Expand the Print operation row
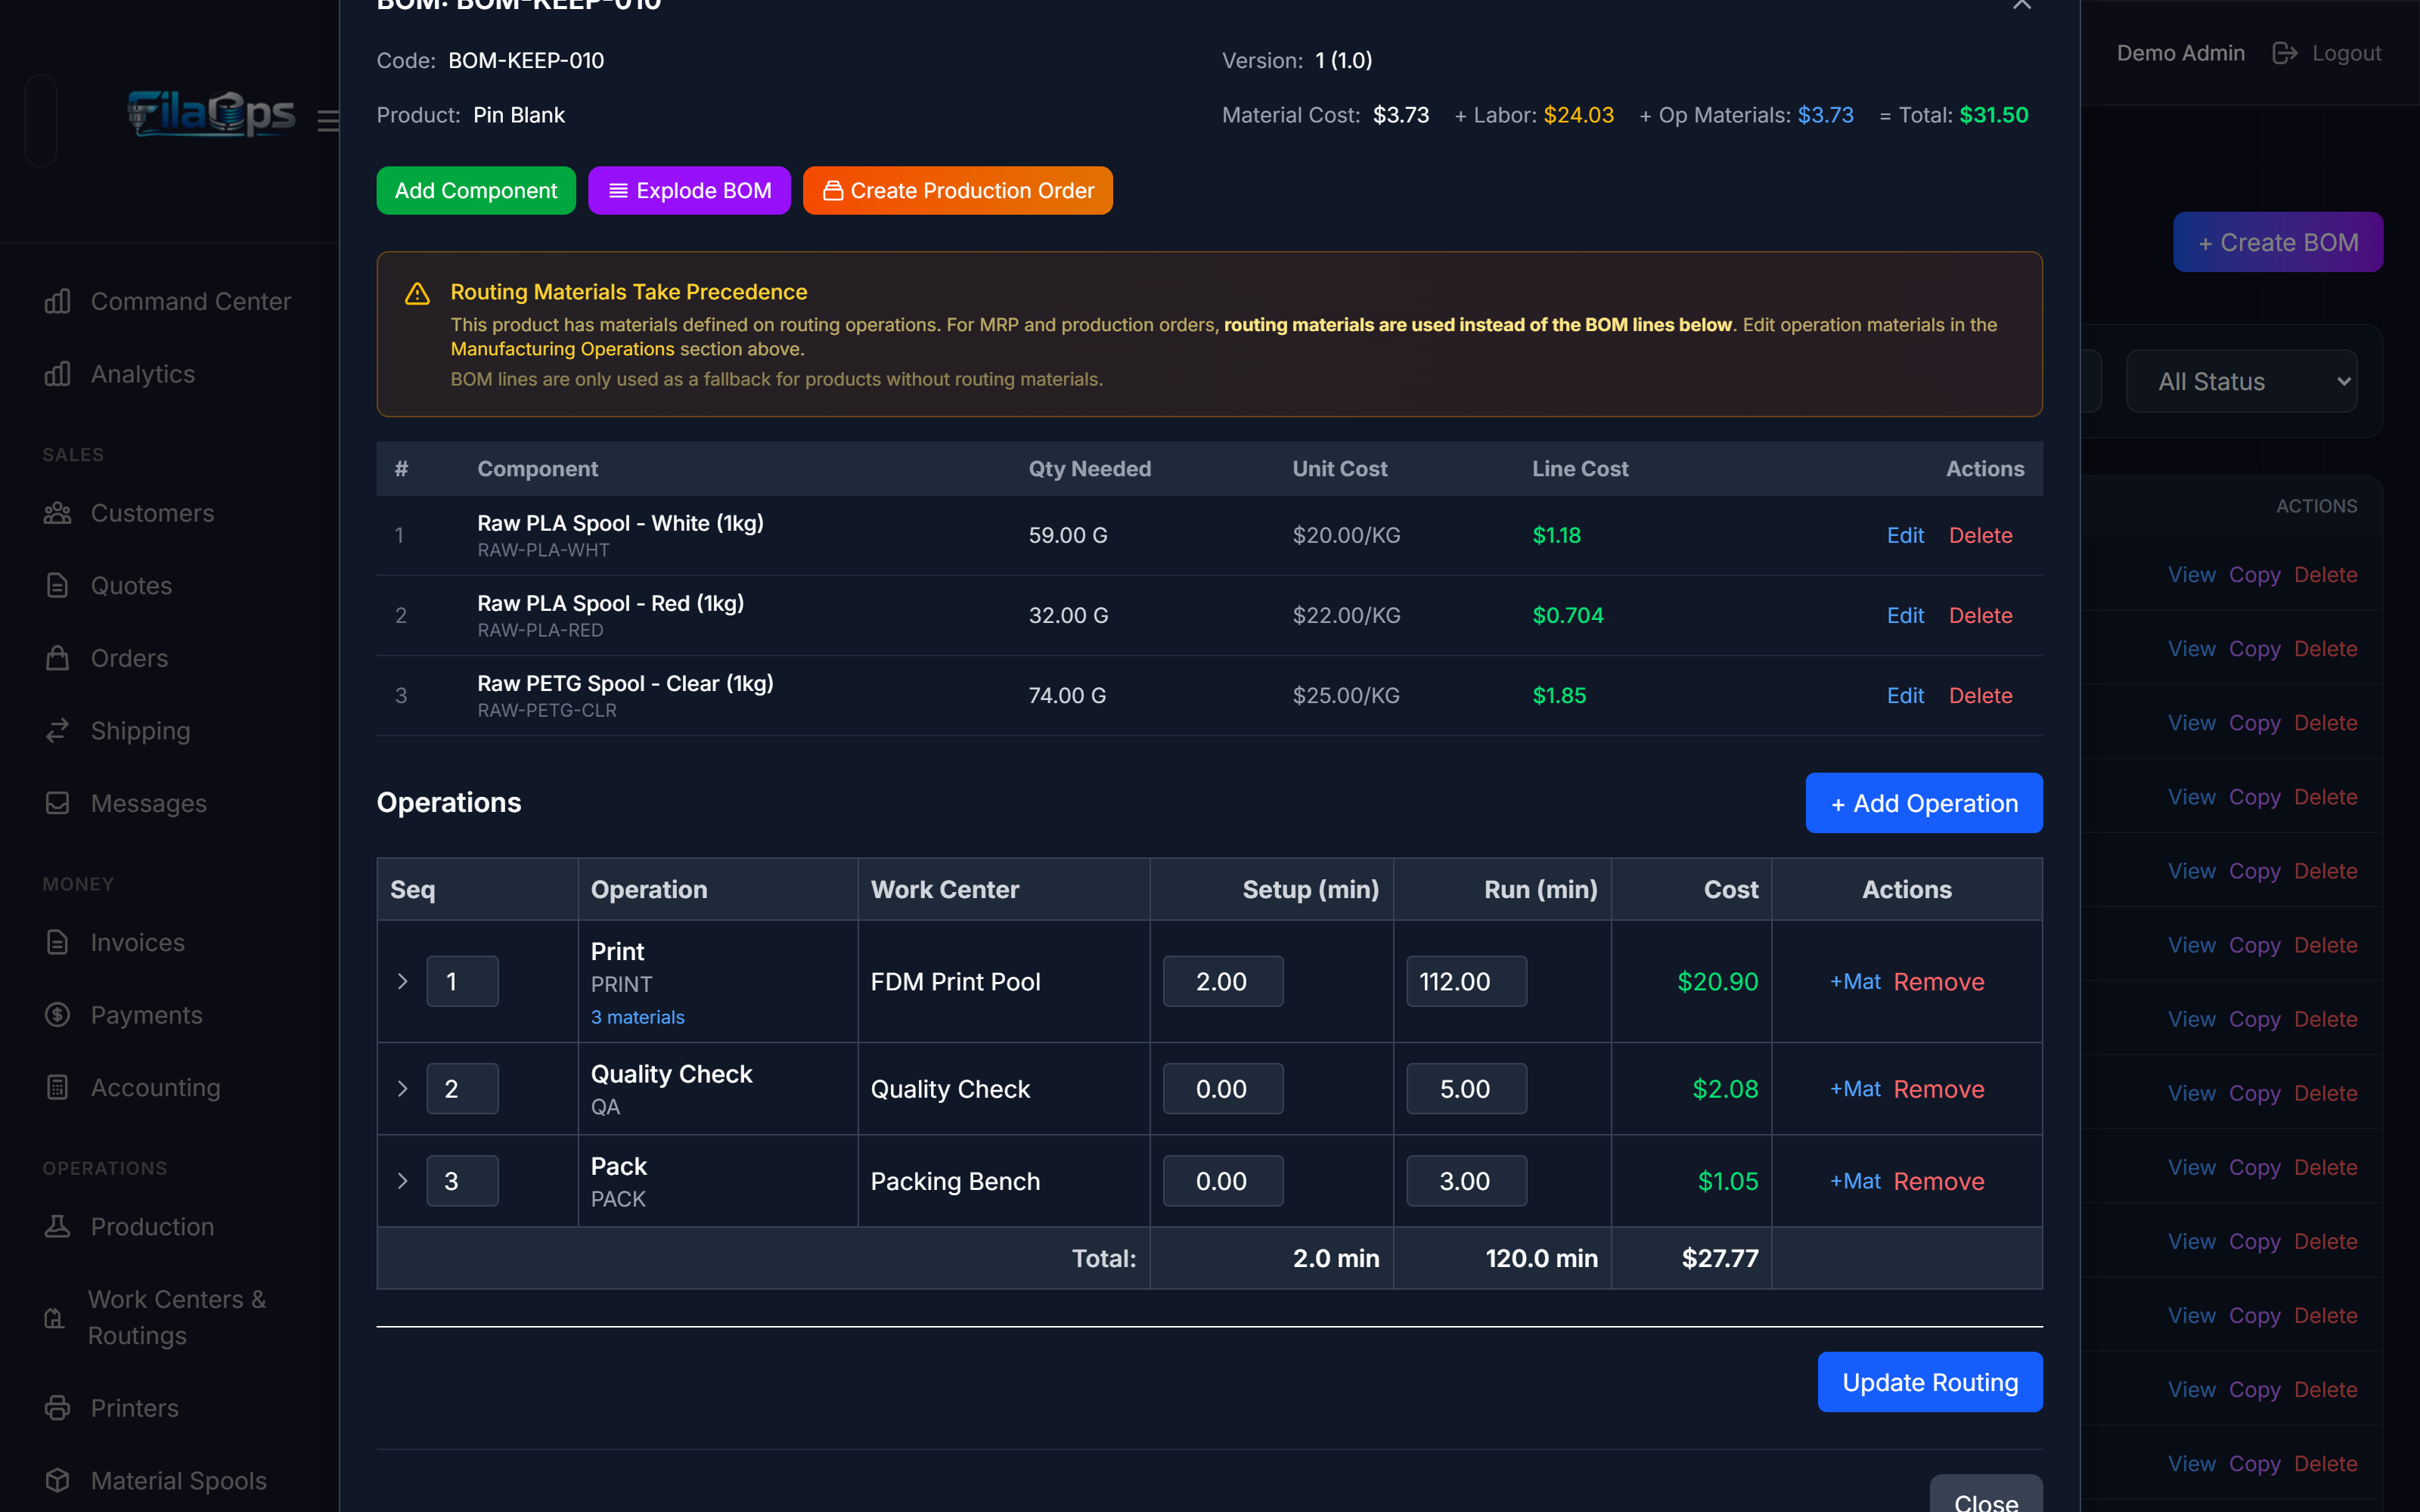This screenshot has height=1512, width=2420. (402, 981)
